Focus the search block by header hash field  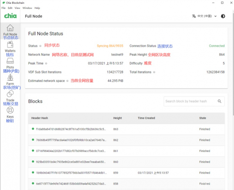point(194,101)
